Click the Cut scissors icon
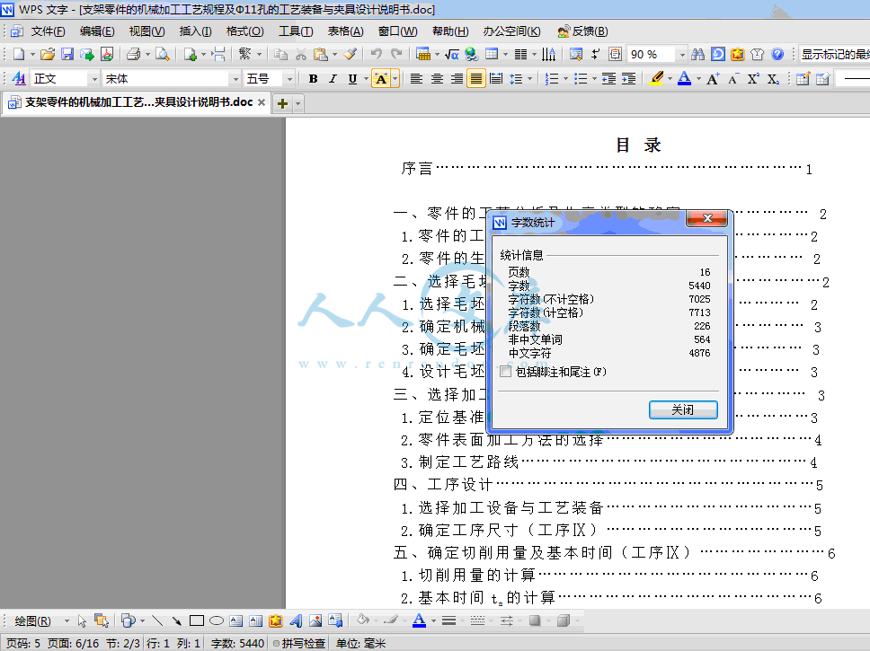The image size is (870, 651). coord(301,54)
